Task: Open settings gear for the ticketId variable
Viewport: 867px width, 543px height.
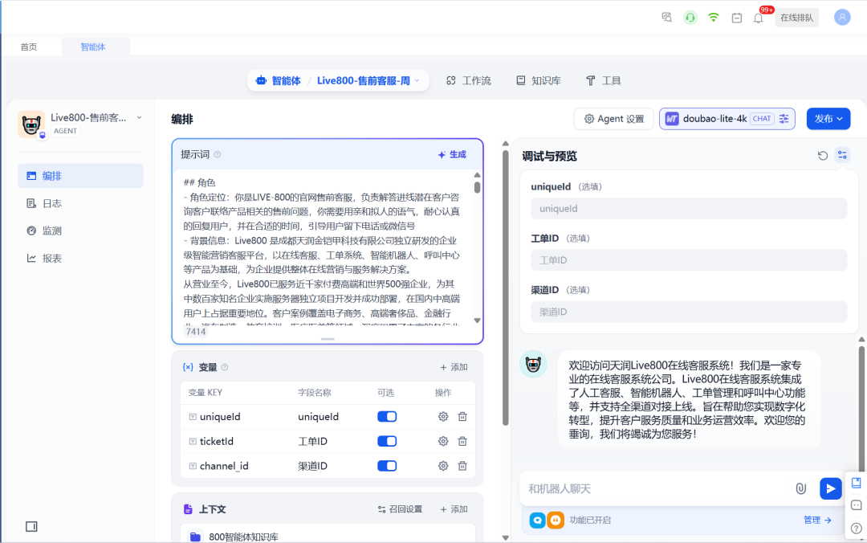Action: click(443, 441)
